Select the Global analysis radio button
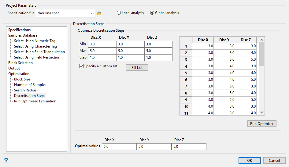 (152, 13)
